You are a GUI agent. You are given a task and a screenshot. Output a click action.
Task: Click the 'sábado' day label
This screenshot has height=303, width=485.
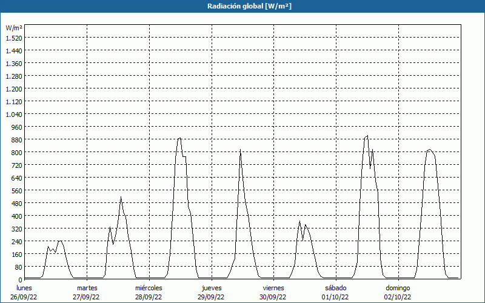tap(336, 288)
